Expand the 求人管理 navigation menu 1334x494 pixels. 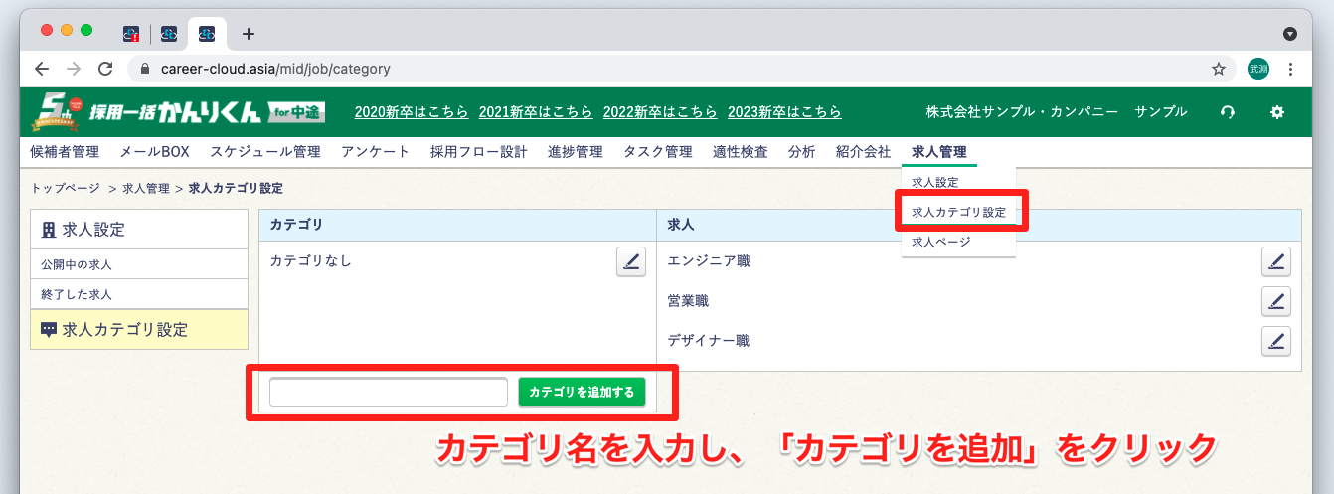[938, 152]
